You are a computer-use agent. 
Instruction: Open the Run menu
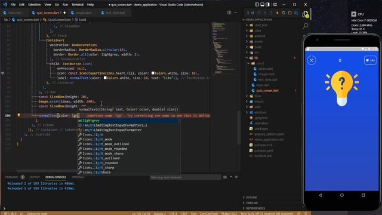tap(65, 4)
